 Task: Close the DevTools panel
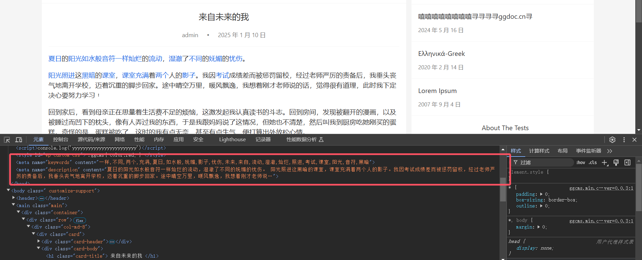[x=634, y=140]
